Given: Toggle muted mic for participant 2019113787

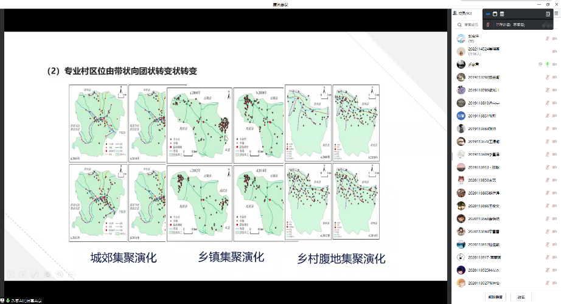Looking at the screenshot, I should click(548, 77).
